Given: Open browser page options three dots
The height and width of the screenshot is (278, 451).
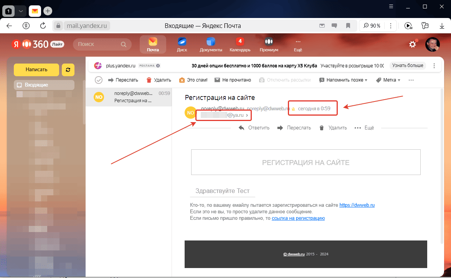Looking at the screenshot, I should tap(391, 26).
